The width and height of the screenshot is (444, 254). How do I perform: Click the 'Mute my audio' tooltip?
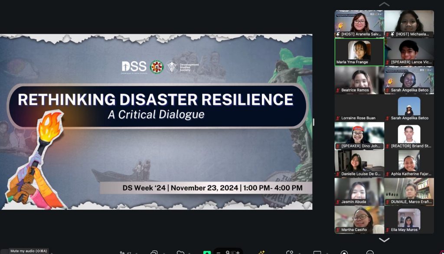coord(29,251)
